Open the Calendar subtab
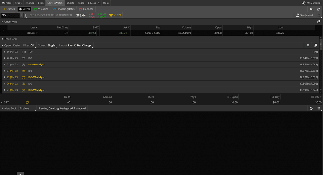Viewport: 323px width, 175px height. 86,9
